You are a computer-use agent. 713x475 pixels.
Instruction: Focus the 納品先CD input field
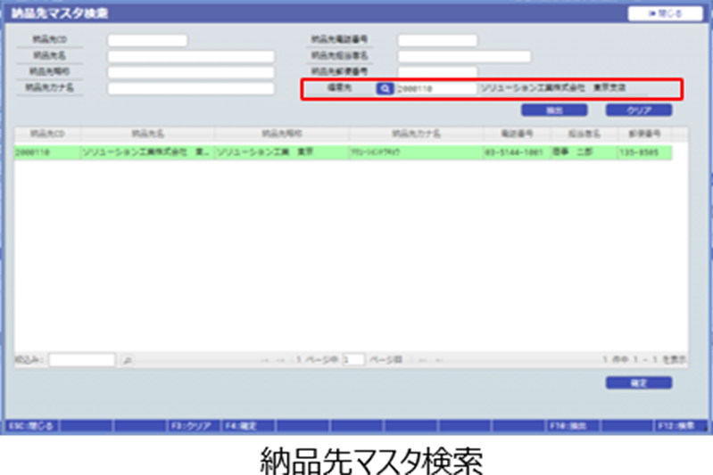point(147,40)
